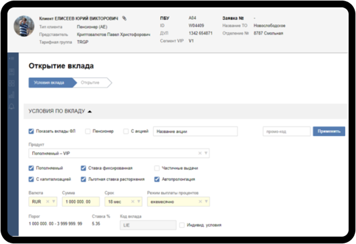
Task: Open the Срок 18 мес dropdown
Action: pyautogui.click(x=139, y=201)
